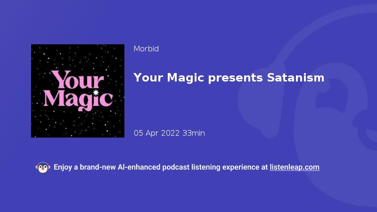The width and height of the screenshot is (377, 212).
Task: Open the listenleap.com link
Action: click(295, 167)
